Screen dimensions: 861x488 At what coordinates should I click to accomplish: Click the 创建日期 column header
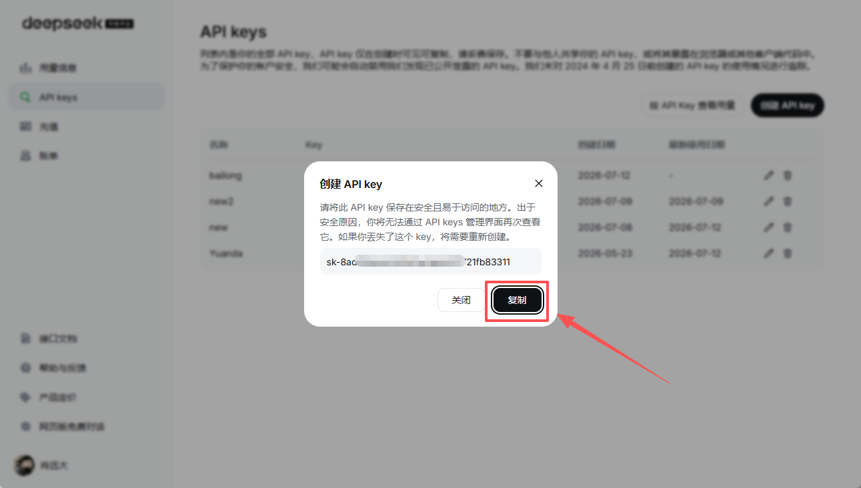596,144
